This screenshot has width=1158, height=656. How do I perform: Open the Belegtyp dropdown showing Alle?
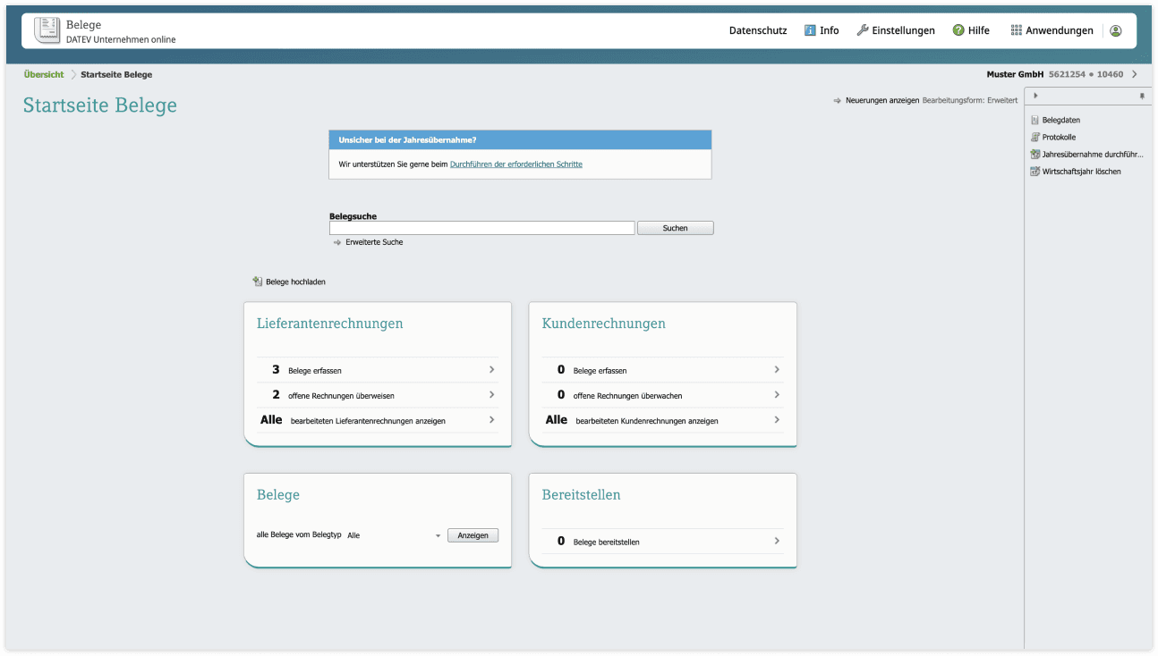coord(438,534)
